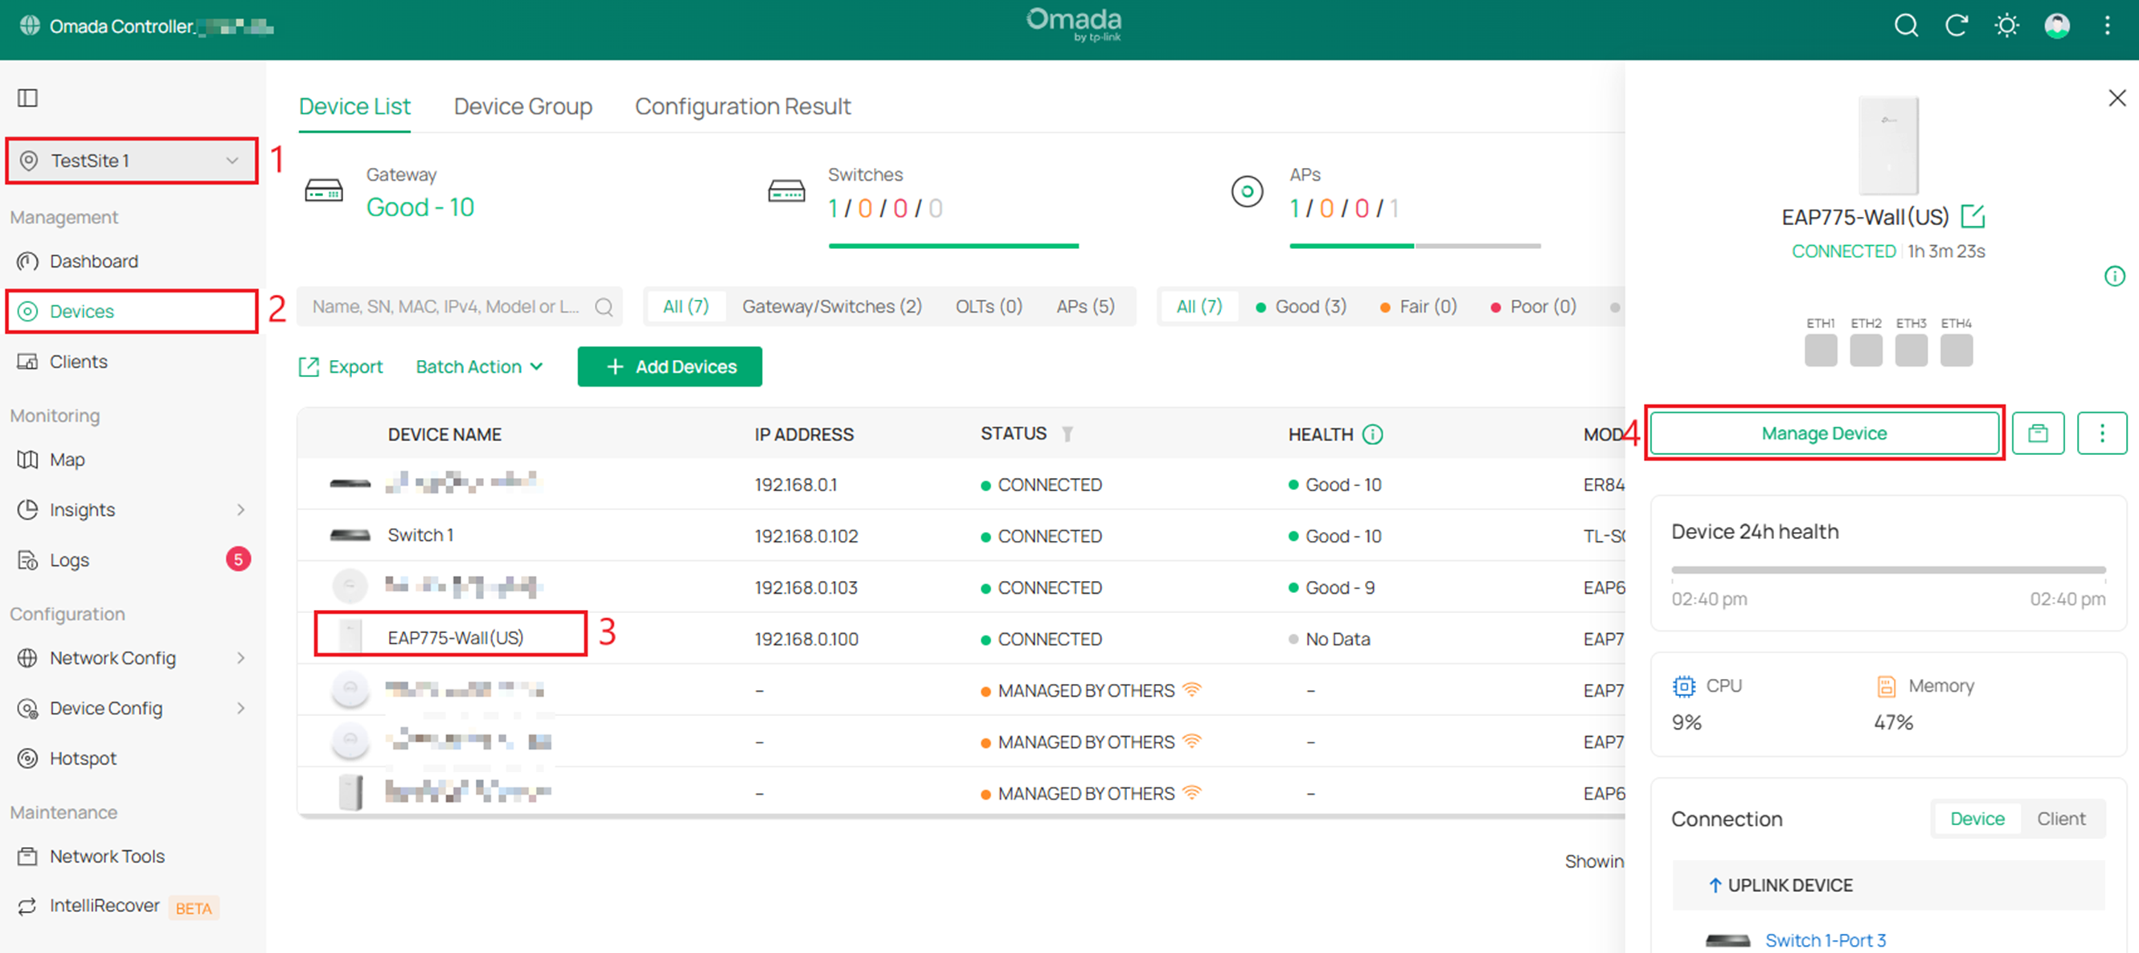The image size is (2139, 953).
Task: Switch to the Device List tab
Action: click(354, 107)
